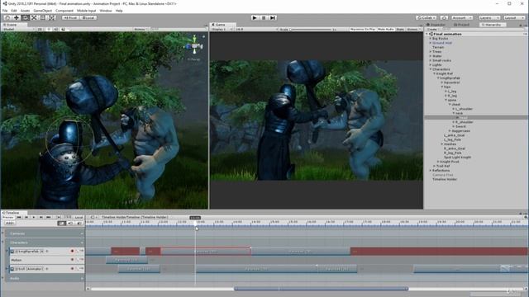Select Timeline Replace edit mode icon

pyautogui.click(x=79, y=223)
